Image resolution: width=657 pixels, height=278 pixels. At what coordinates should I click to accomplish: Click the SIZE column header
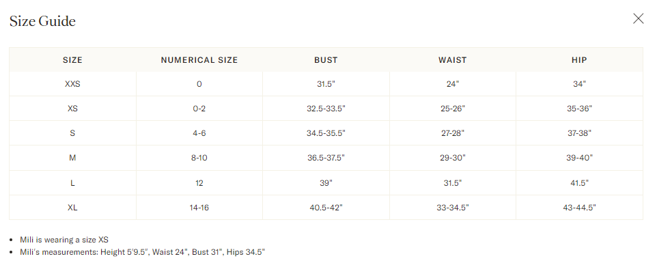click(72, 60)
